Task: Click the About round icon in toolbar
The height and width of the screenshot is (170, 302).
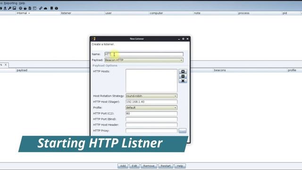Action: coord(57,8)
